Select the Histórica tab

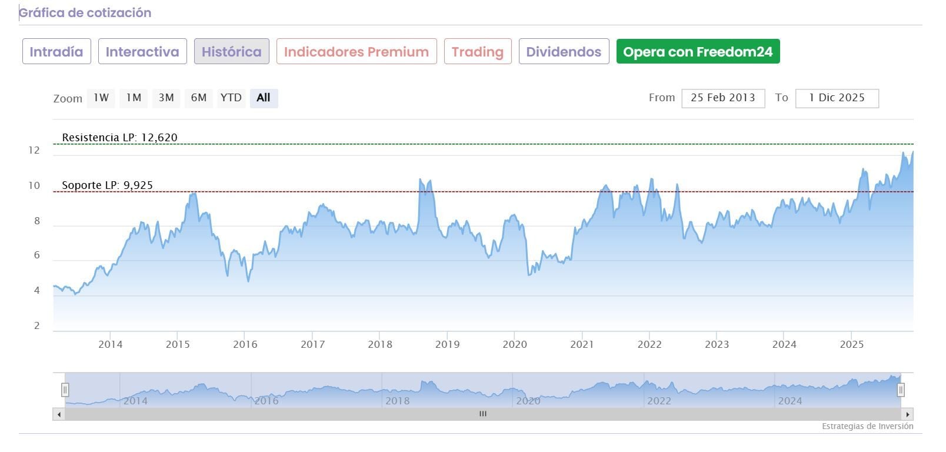tap(232, 52)
